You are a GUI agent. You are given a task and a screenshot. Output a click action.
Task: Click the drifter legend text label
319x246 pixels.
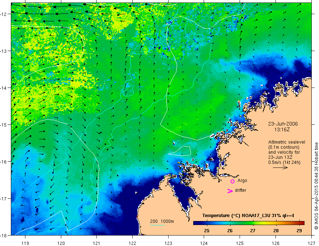click(x=240, y=190)
